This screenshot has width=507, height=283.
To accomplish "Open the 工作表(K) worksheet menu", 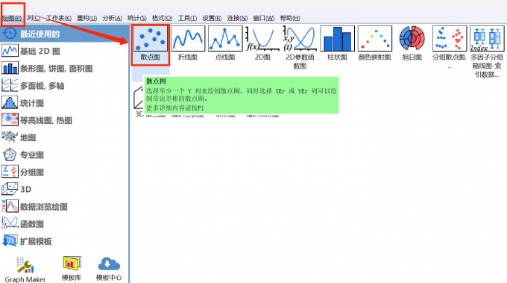I will (59, 18).
